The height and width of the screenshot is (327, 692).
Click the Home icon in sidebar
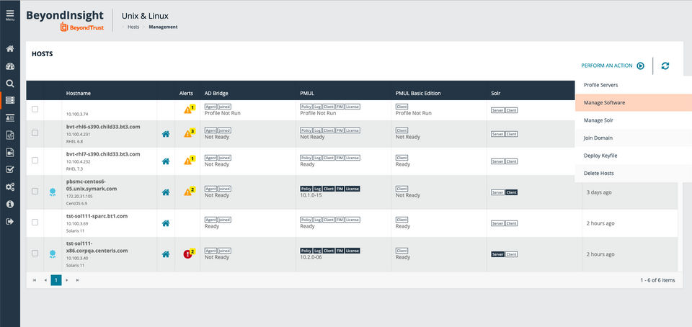point(9,49)
